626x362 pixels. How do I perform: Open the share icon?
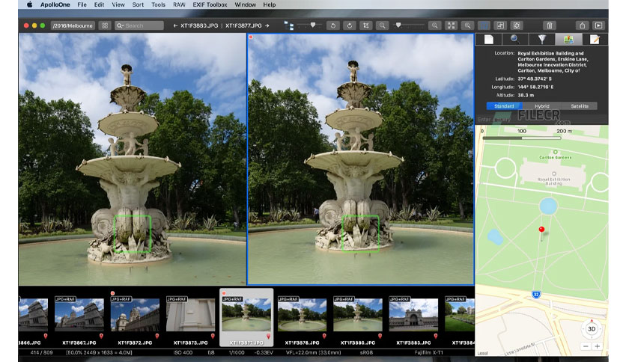click(582, 25)
